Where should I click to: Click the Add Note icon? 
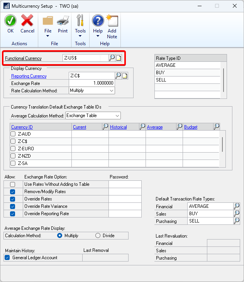(x=112, y=21)
